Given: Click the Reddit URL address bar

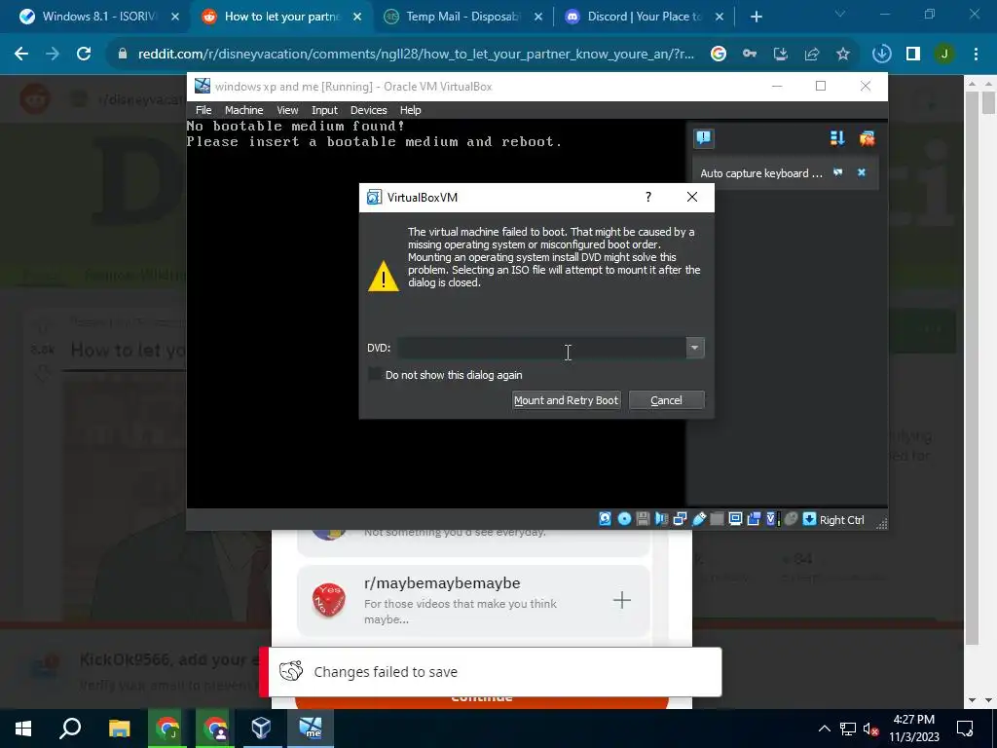Looking at the screenshot, I should tap(416, 55).
